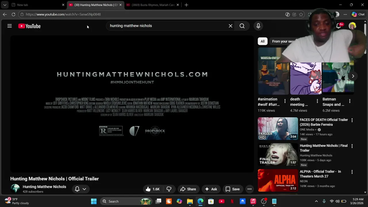
Task: Open Hunting Matthew Nichols Final Trailer title
Action: point(324,148)
